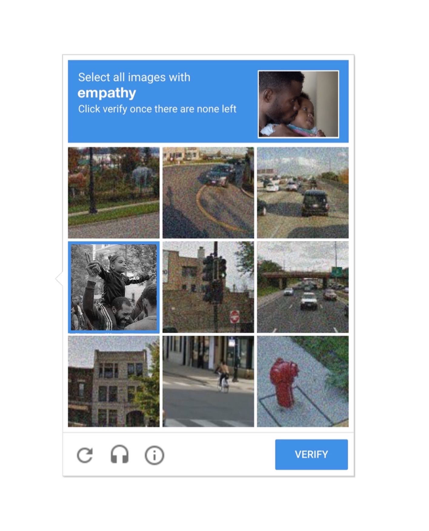Click the white car on the highway tile
This screenshot has width=429, height=531.
click(309, 301)
